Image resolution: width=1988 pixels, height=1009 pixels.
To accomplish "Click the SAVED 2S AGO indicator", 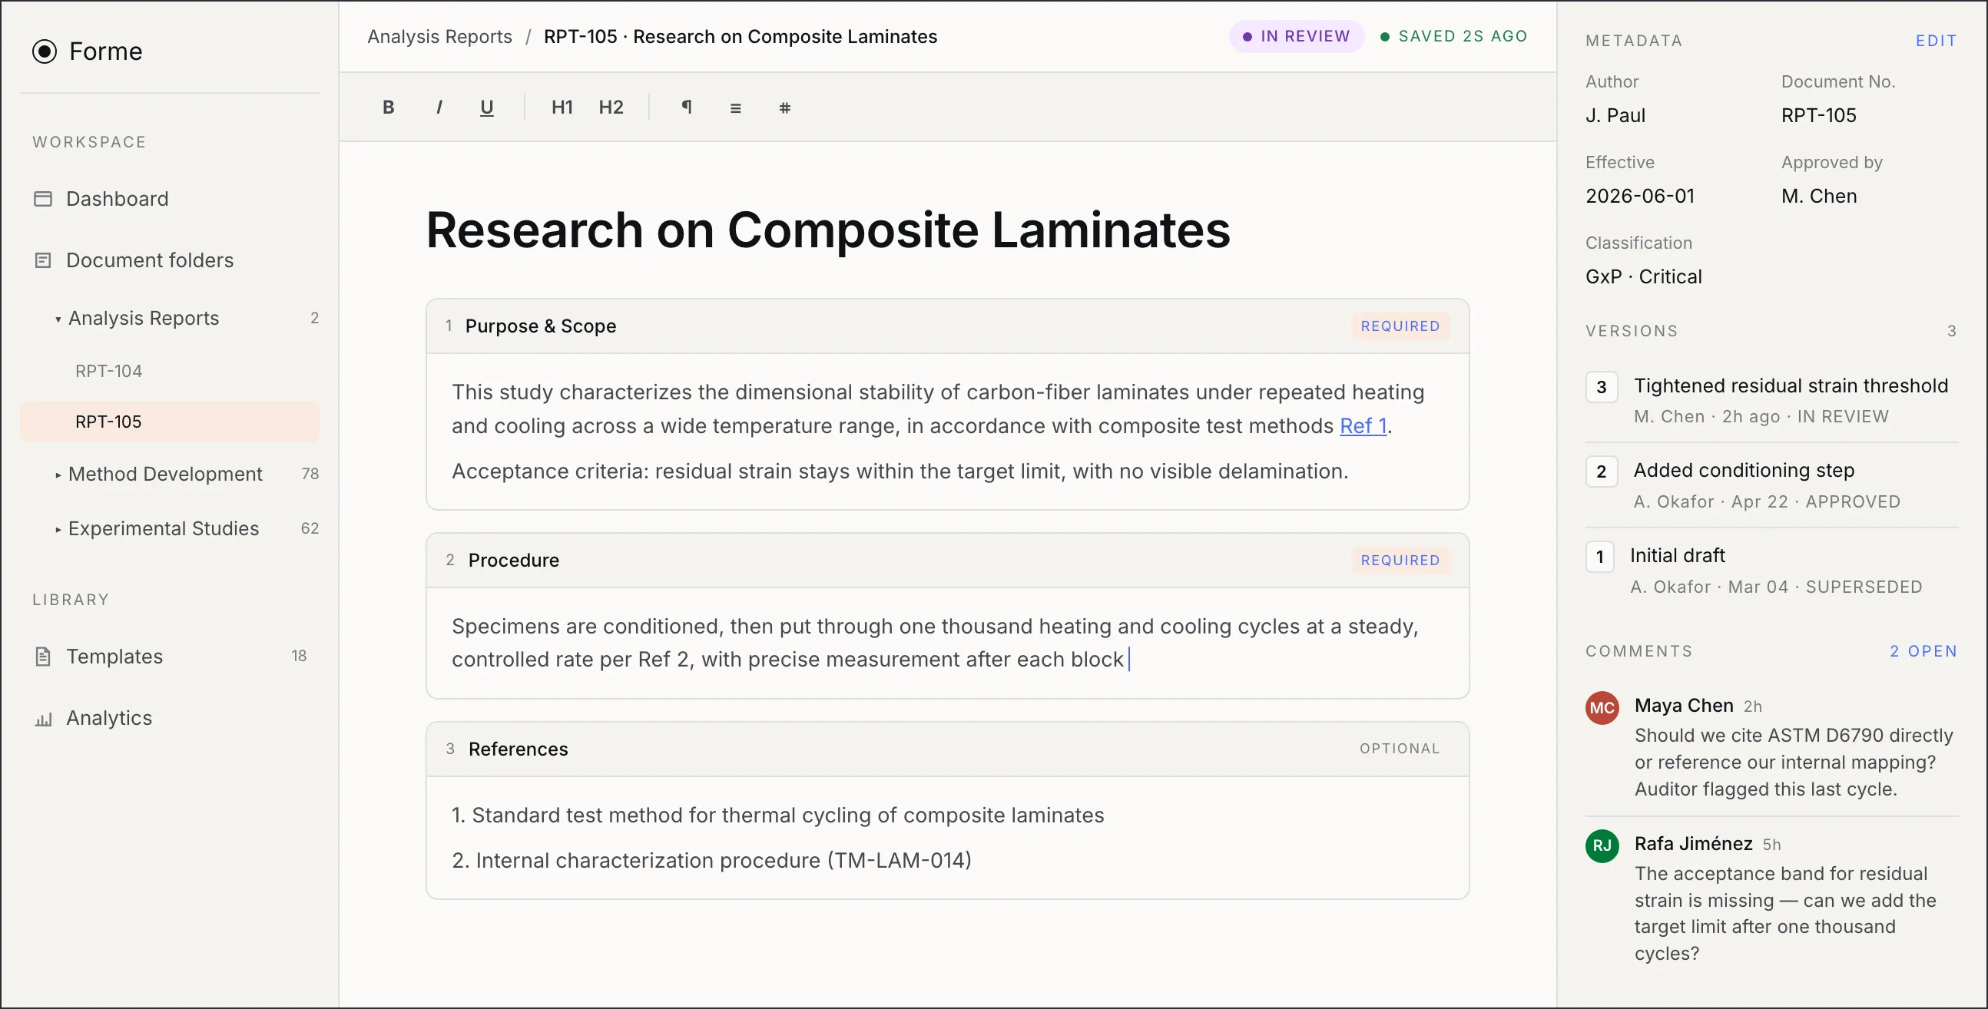I will pyautogui.click(x=1453, y=36).
